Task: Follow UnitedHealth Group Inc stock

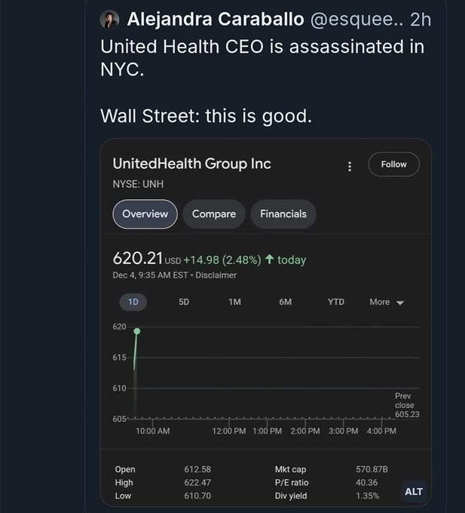Action: click(393, 164)
